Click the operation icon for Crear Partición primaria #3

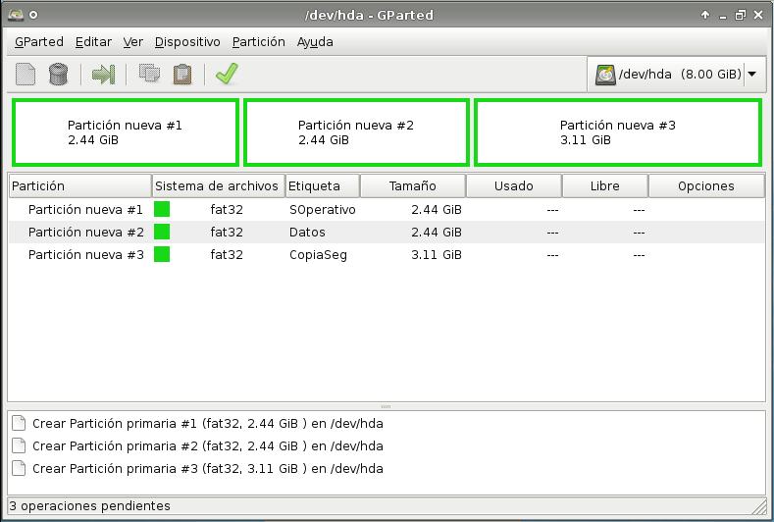[x=19, y=469]
